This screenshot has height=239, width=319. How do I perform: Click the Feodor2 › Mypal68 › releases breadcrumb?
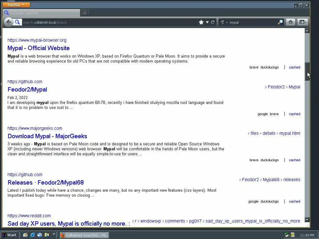pos(270,180)
